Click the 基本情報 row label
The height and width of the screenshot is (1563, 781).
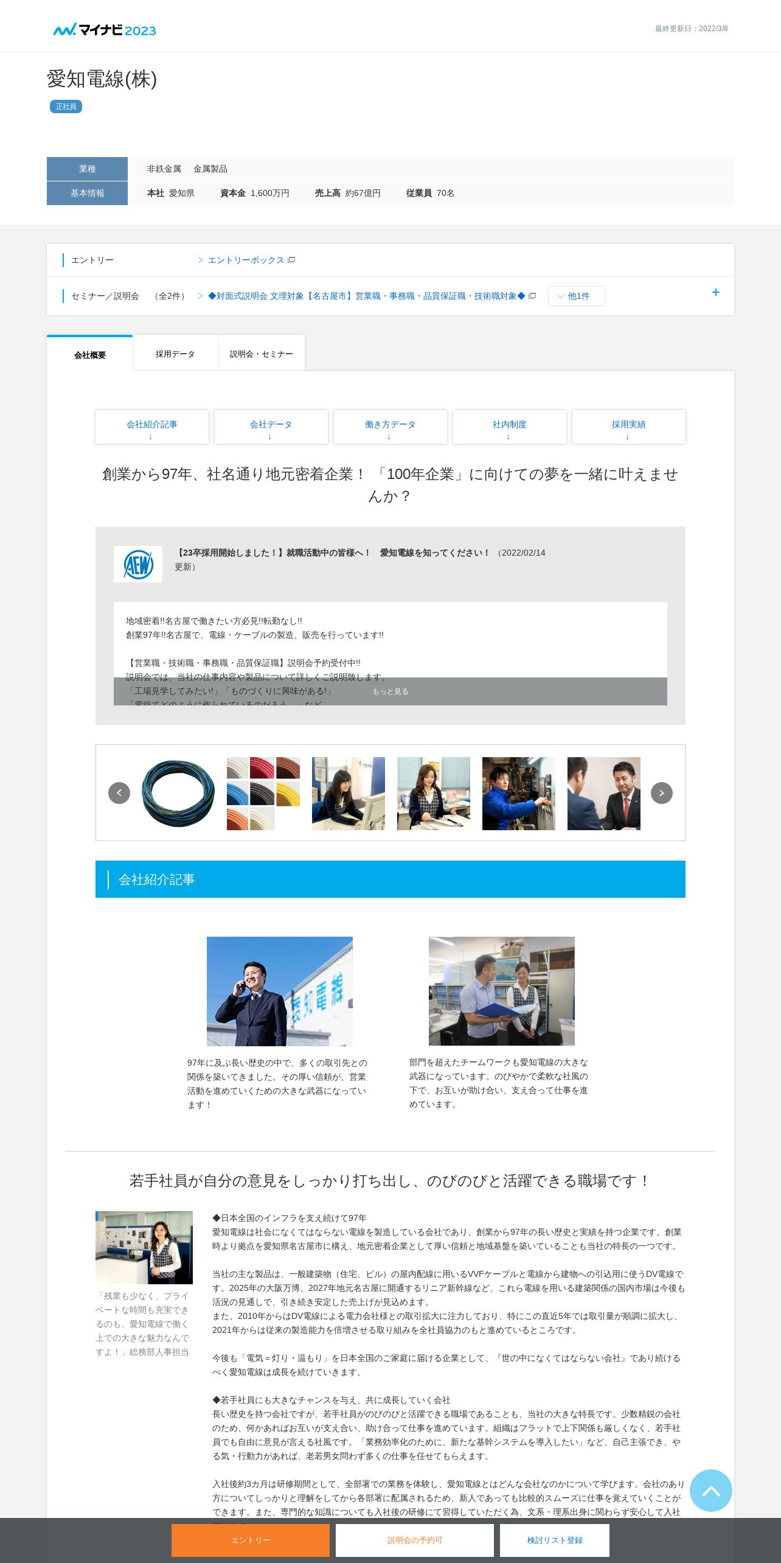pyautogui.click(x=87, y=193)
